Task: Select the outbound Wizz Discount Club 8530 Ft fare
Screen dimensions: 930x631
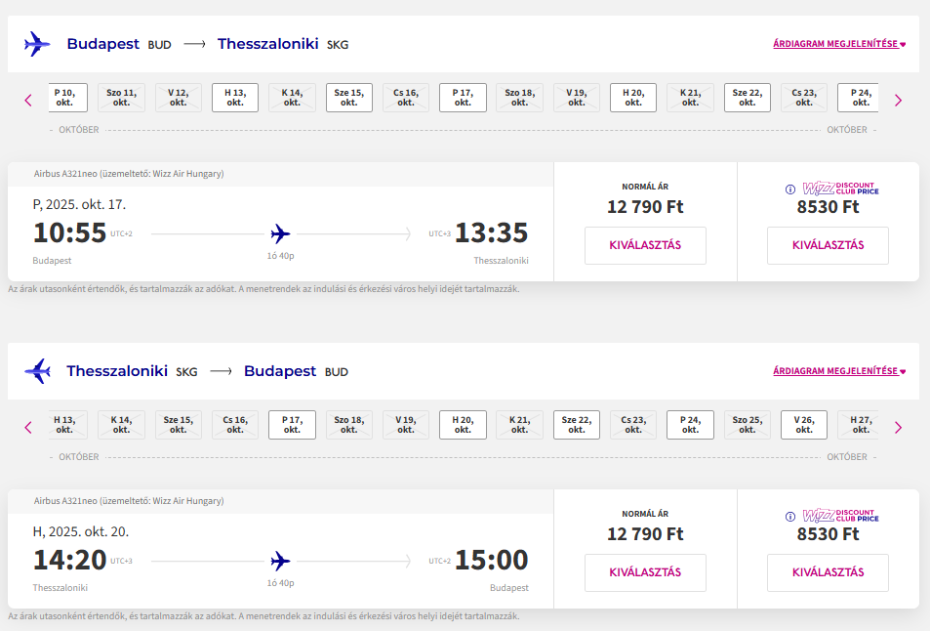Action: (828, 245)
